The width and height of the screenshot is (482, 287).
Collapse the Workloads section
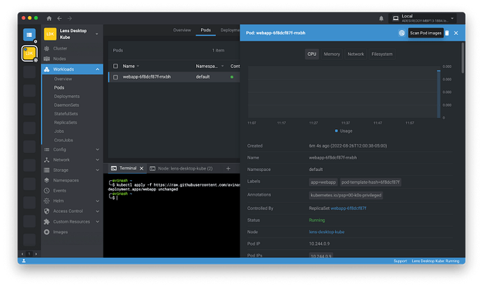[97, 69]
